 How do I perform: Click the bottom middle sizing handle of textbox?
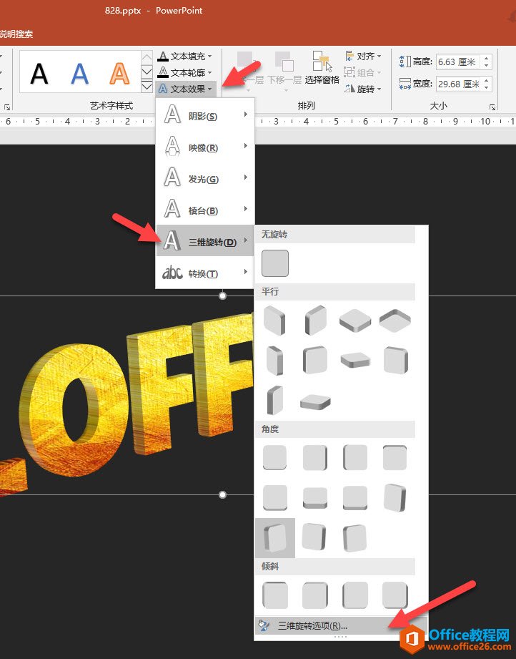222,494
